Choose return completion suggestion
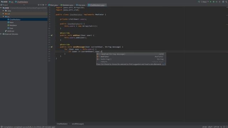The width and height of the screenshot is (228, 128). pyautogui.click(x=131, y=62)
